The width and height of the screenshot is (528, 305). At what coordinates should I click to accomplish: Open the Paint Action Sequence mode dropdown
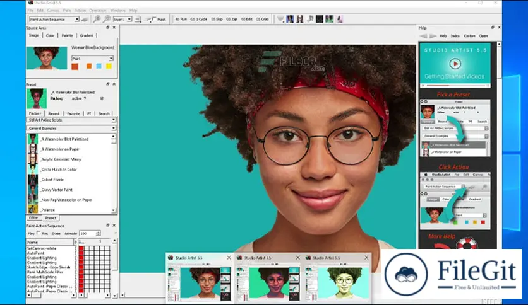point(77,19)
